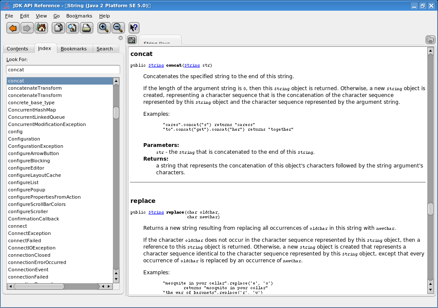Follow the String return type link in concat

click(156, 65)
